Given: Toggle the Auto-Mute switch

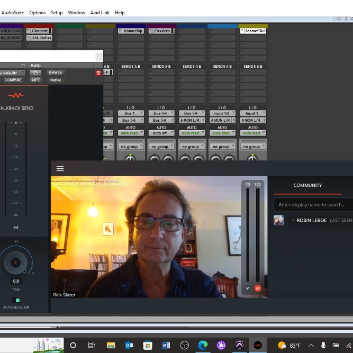Looking at the screenshot, I should [x=16, y=300].
